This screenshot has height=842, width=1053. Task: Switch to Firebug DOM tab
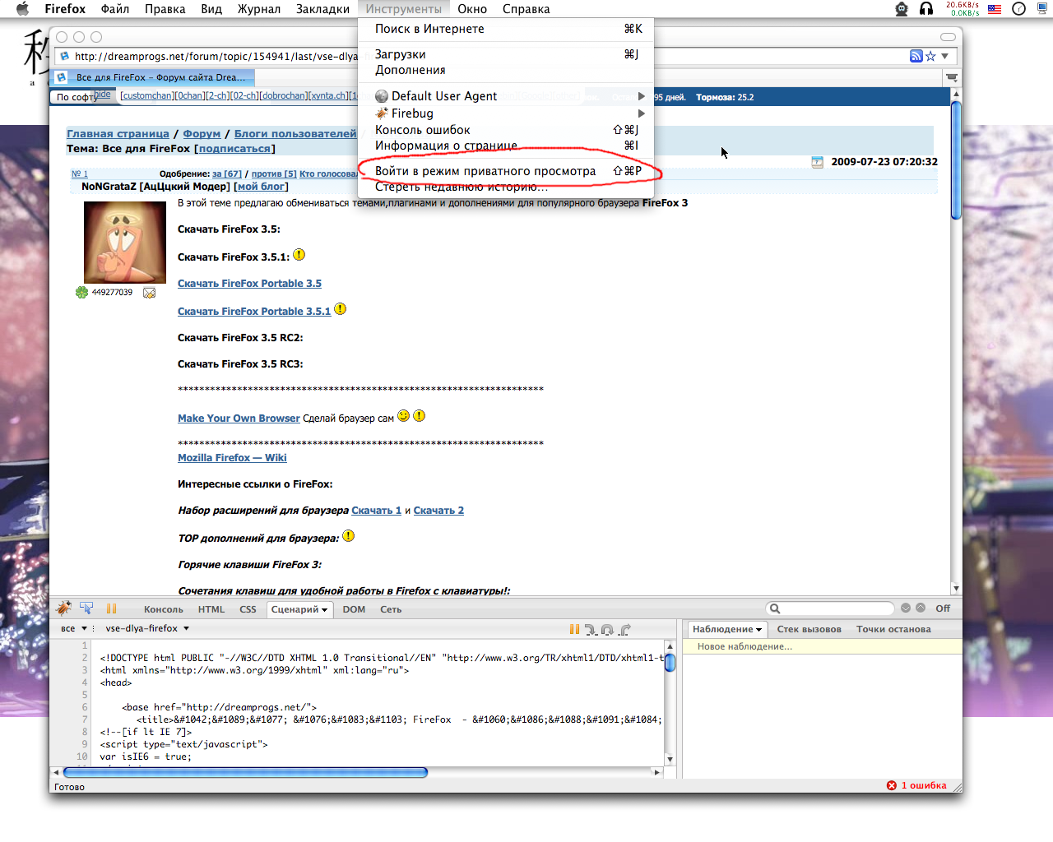354,609
